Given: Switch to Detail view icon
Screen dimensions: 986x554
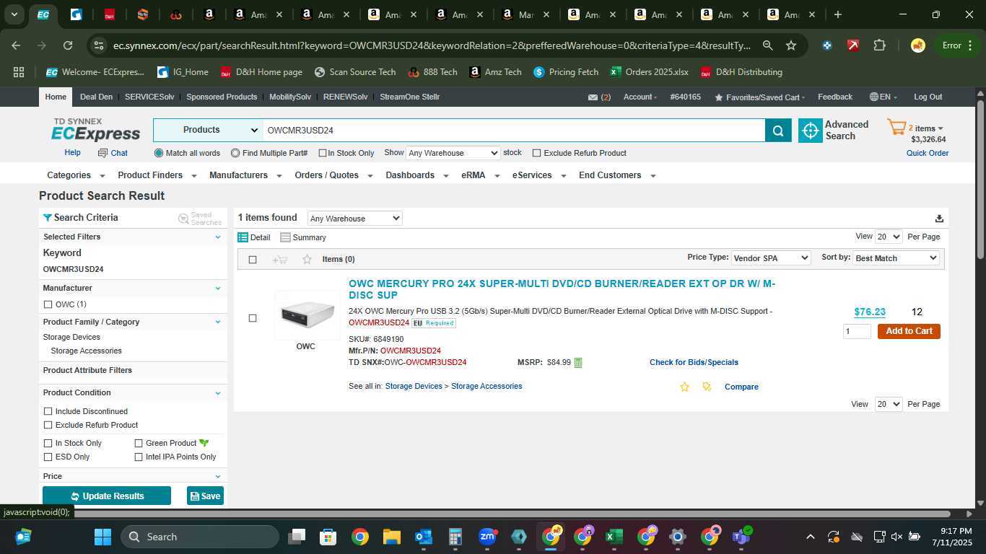Looking at the screenshot, I should [243, 237].
